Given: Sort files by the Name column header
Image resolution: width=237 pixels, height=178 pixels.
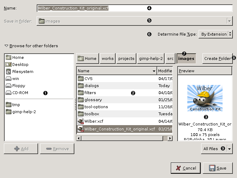Looking at the screenshot, I should pos(116,71).
